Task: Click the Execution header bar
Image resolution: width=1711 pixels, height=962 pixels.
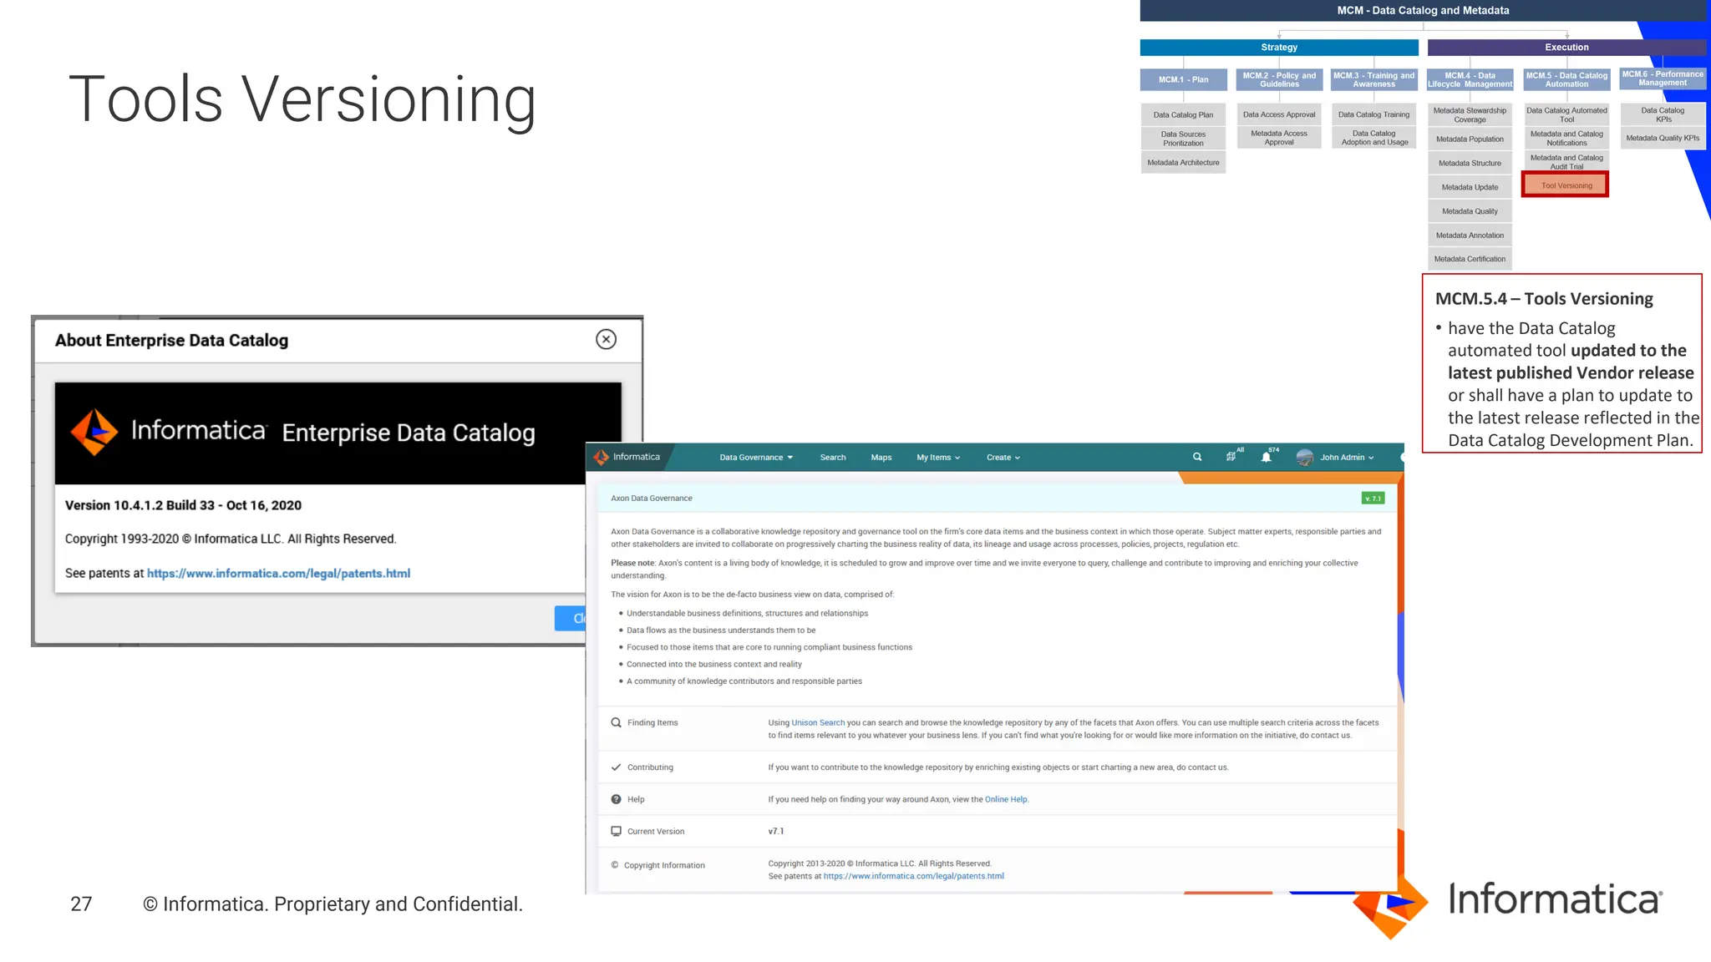Action: [x=1566, y=48]
